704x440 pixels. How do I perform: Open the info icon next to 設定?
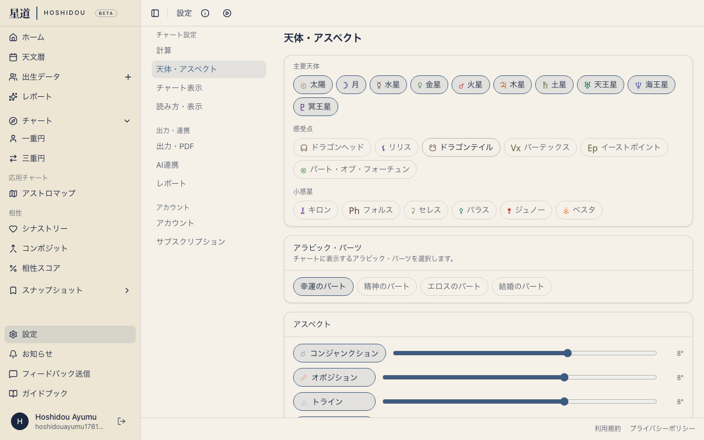(205, 13)
